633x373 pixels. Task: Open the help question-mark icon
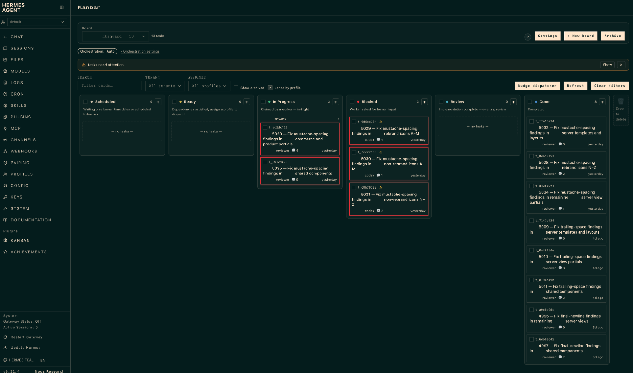click(x=528, y=37)
